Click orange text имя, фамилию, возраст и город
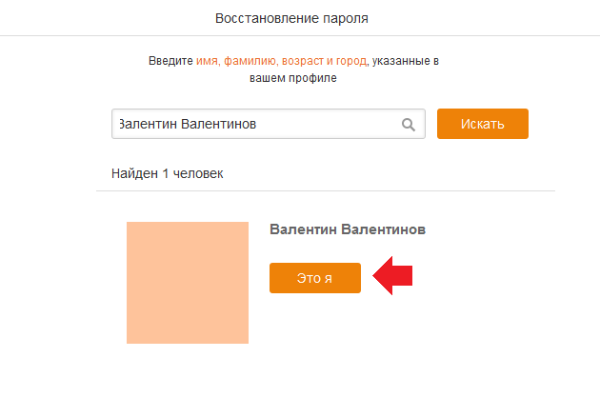The width and height of the screenshot is (600, 398). (x=281, y=61)
